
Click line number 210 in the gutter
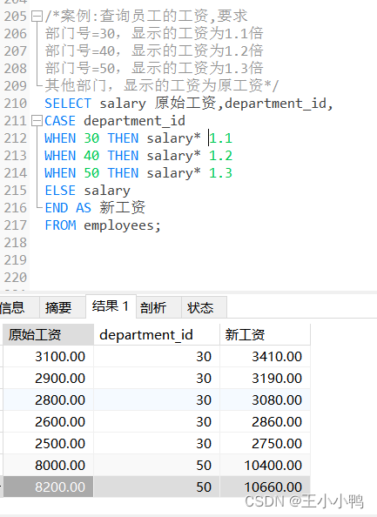[x=15, y=104]
